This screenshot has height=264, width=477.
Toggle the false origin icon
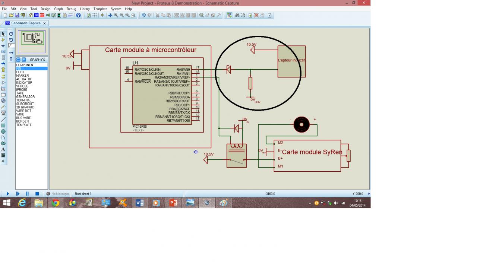[102, 15]
